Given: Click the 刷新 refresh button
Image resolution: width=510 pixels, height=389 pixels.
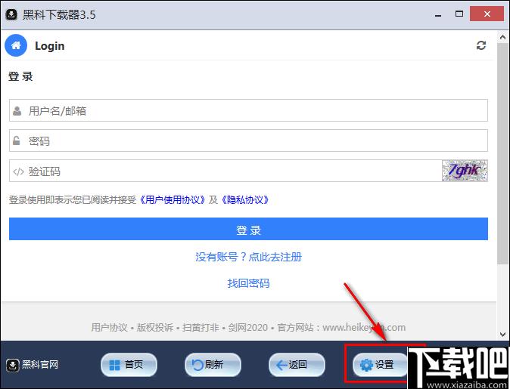Looking at the screenshot, I should [x=213, y=365].
